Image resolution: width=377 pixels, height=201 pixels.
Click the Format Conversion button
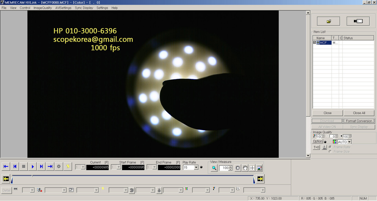359,121
